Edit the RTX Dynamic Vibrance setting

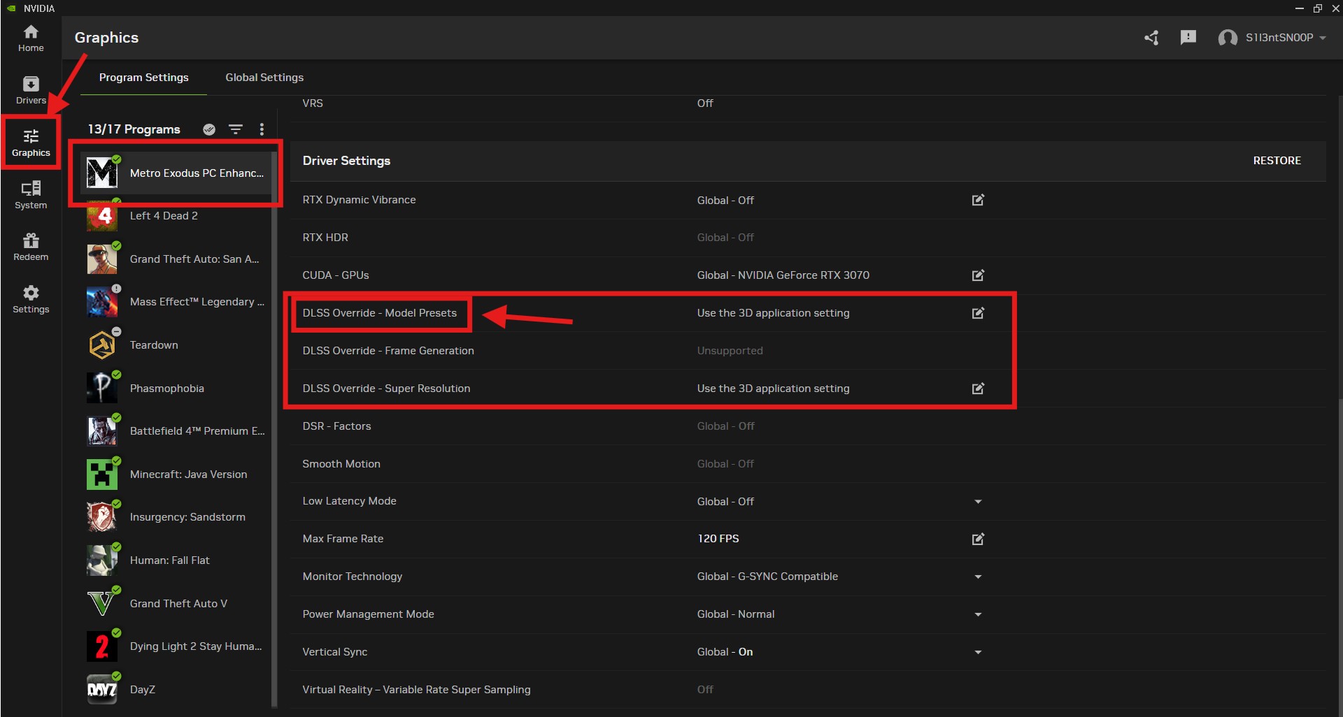[978, 200]
